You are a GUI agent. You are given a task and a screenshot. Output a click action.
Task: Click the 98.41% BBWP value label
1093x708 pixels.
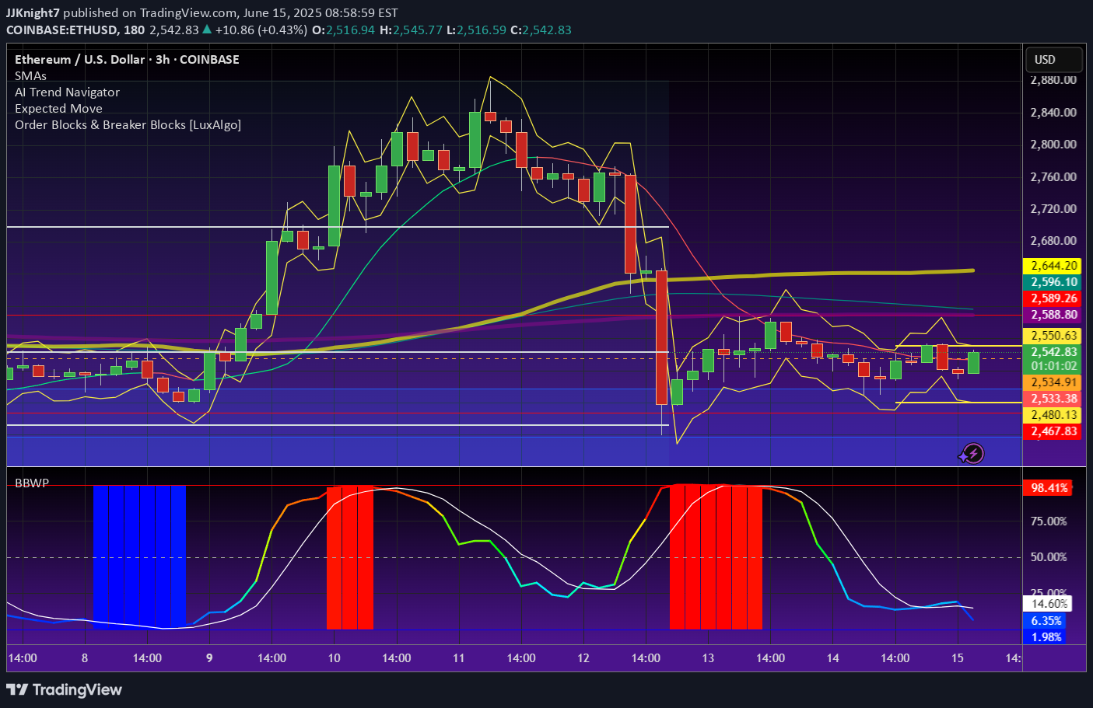coord(1049,488)
